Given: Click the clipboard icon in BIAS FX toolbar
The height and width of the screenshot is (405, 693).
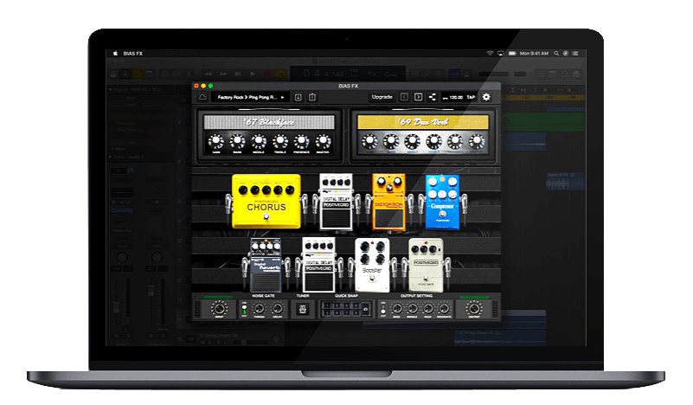Looking at the screenshot, I should [312, 97].
